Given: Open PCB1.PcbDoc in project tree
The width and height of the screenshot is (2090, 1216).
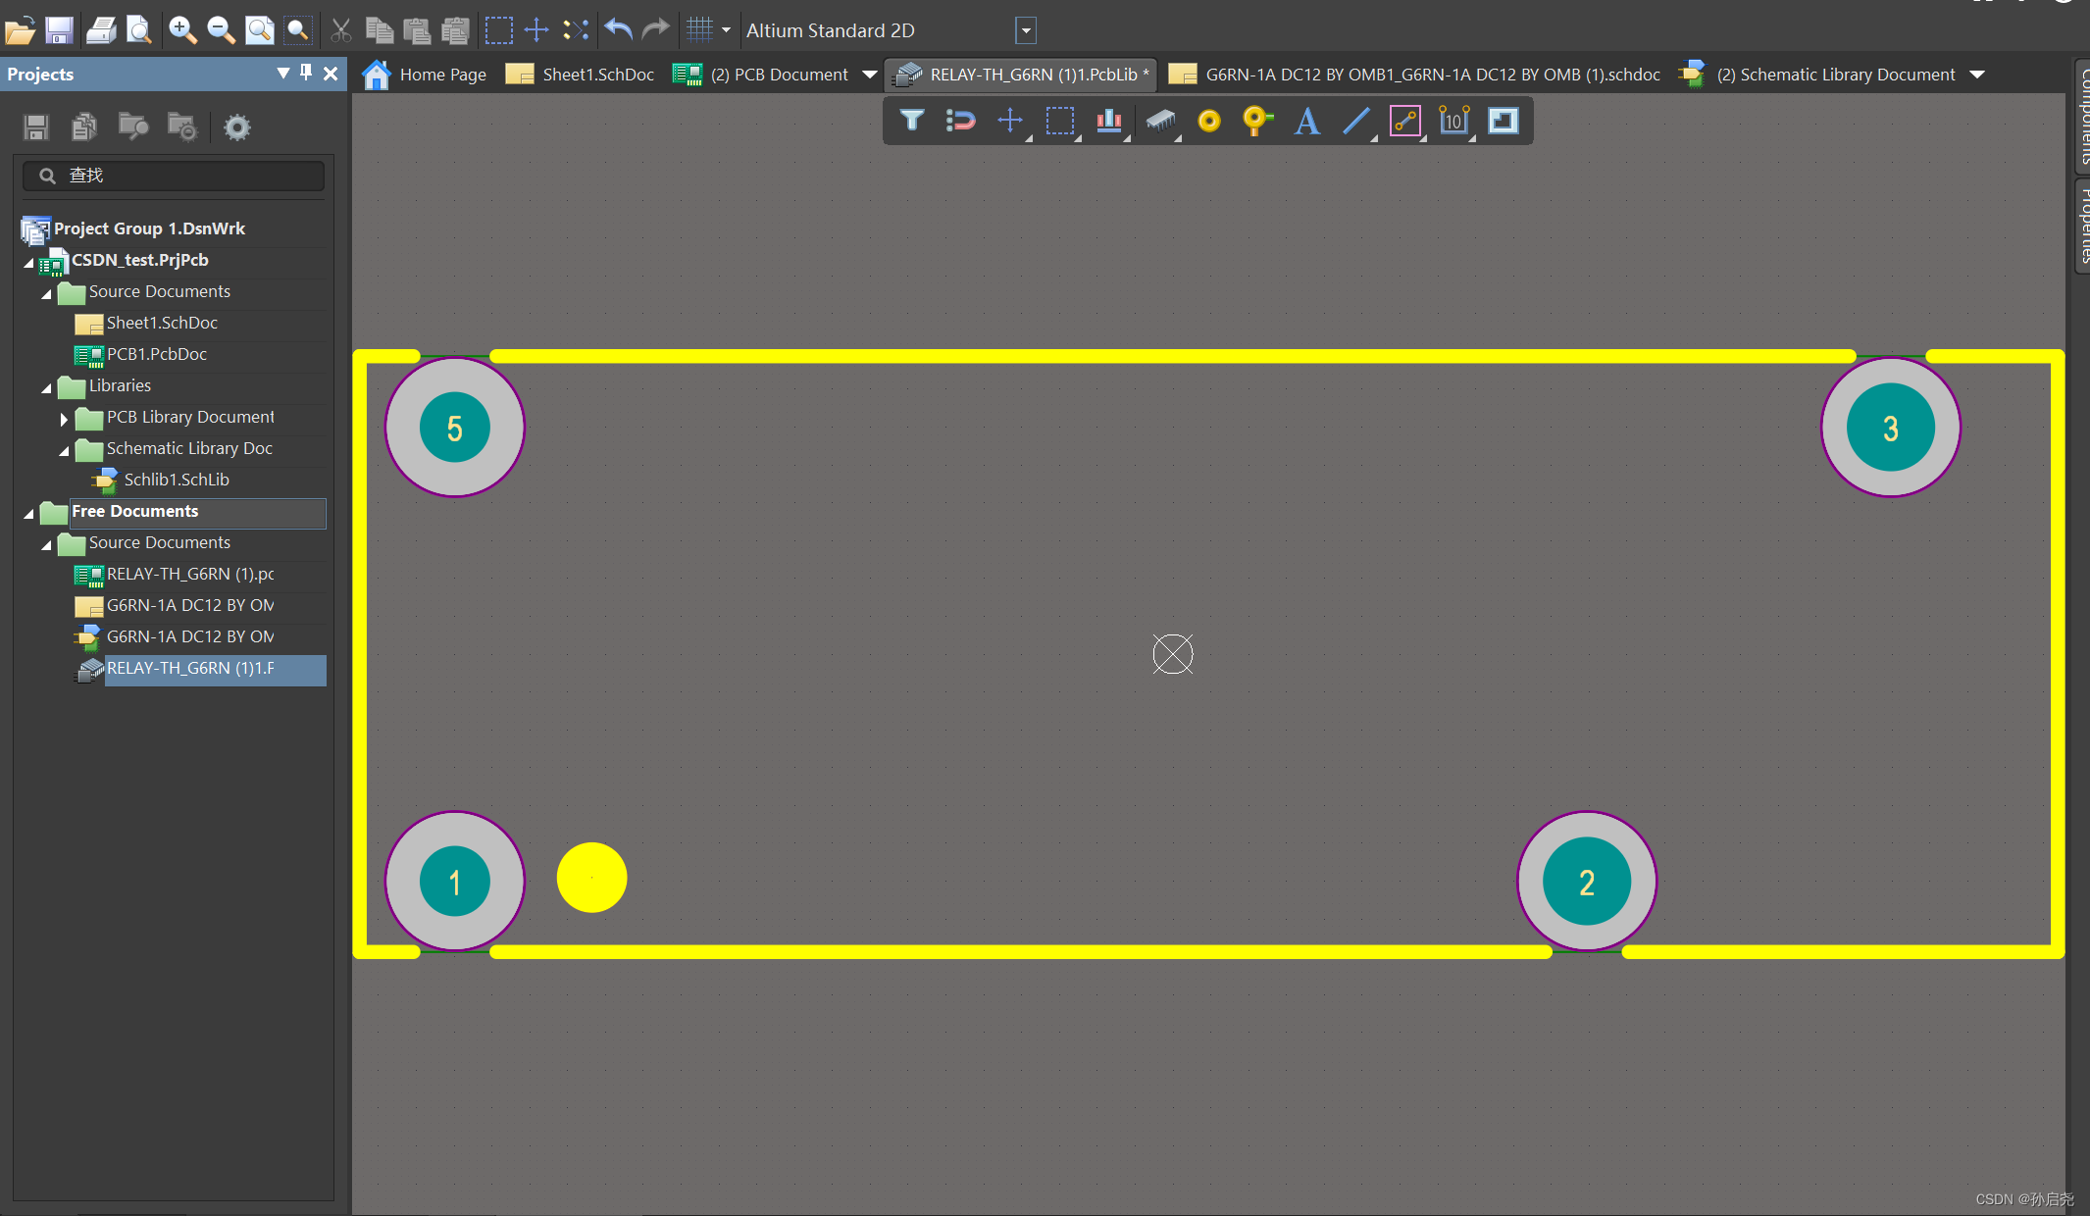Looking at the screenshot, I should click(156, 354).
